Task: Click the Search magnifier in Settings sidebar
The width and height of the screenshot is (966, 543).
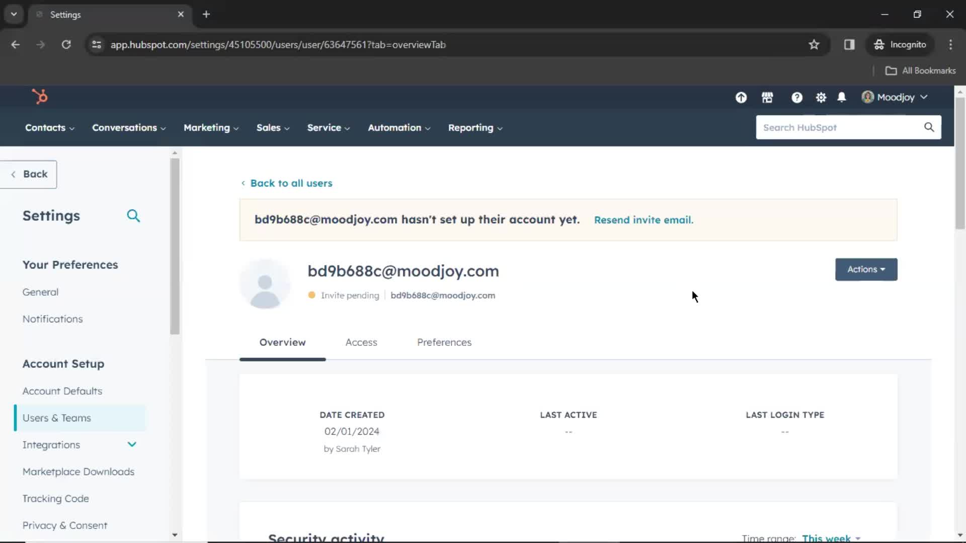Action: tap(134, 216)
